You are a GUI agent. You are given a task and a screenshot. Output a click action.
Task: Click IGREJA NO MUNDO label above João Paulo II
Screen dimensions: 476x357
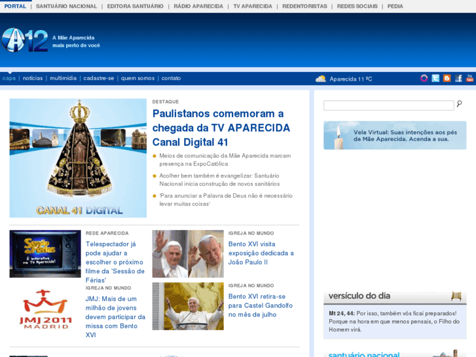click(251, 233)
